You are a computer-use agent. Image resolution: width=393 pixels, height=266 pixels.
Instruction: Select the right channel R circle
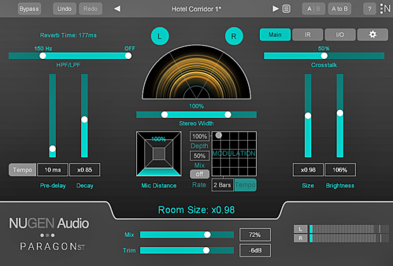[x=234, y=36]
